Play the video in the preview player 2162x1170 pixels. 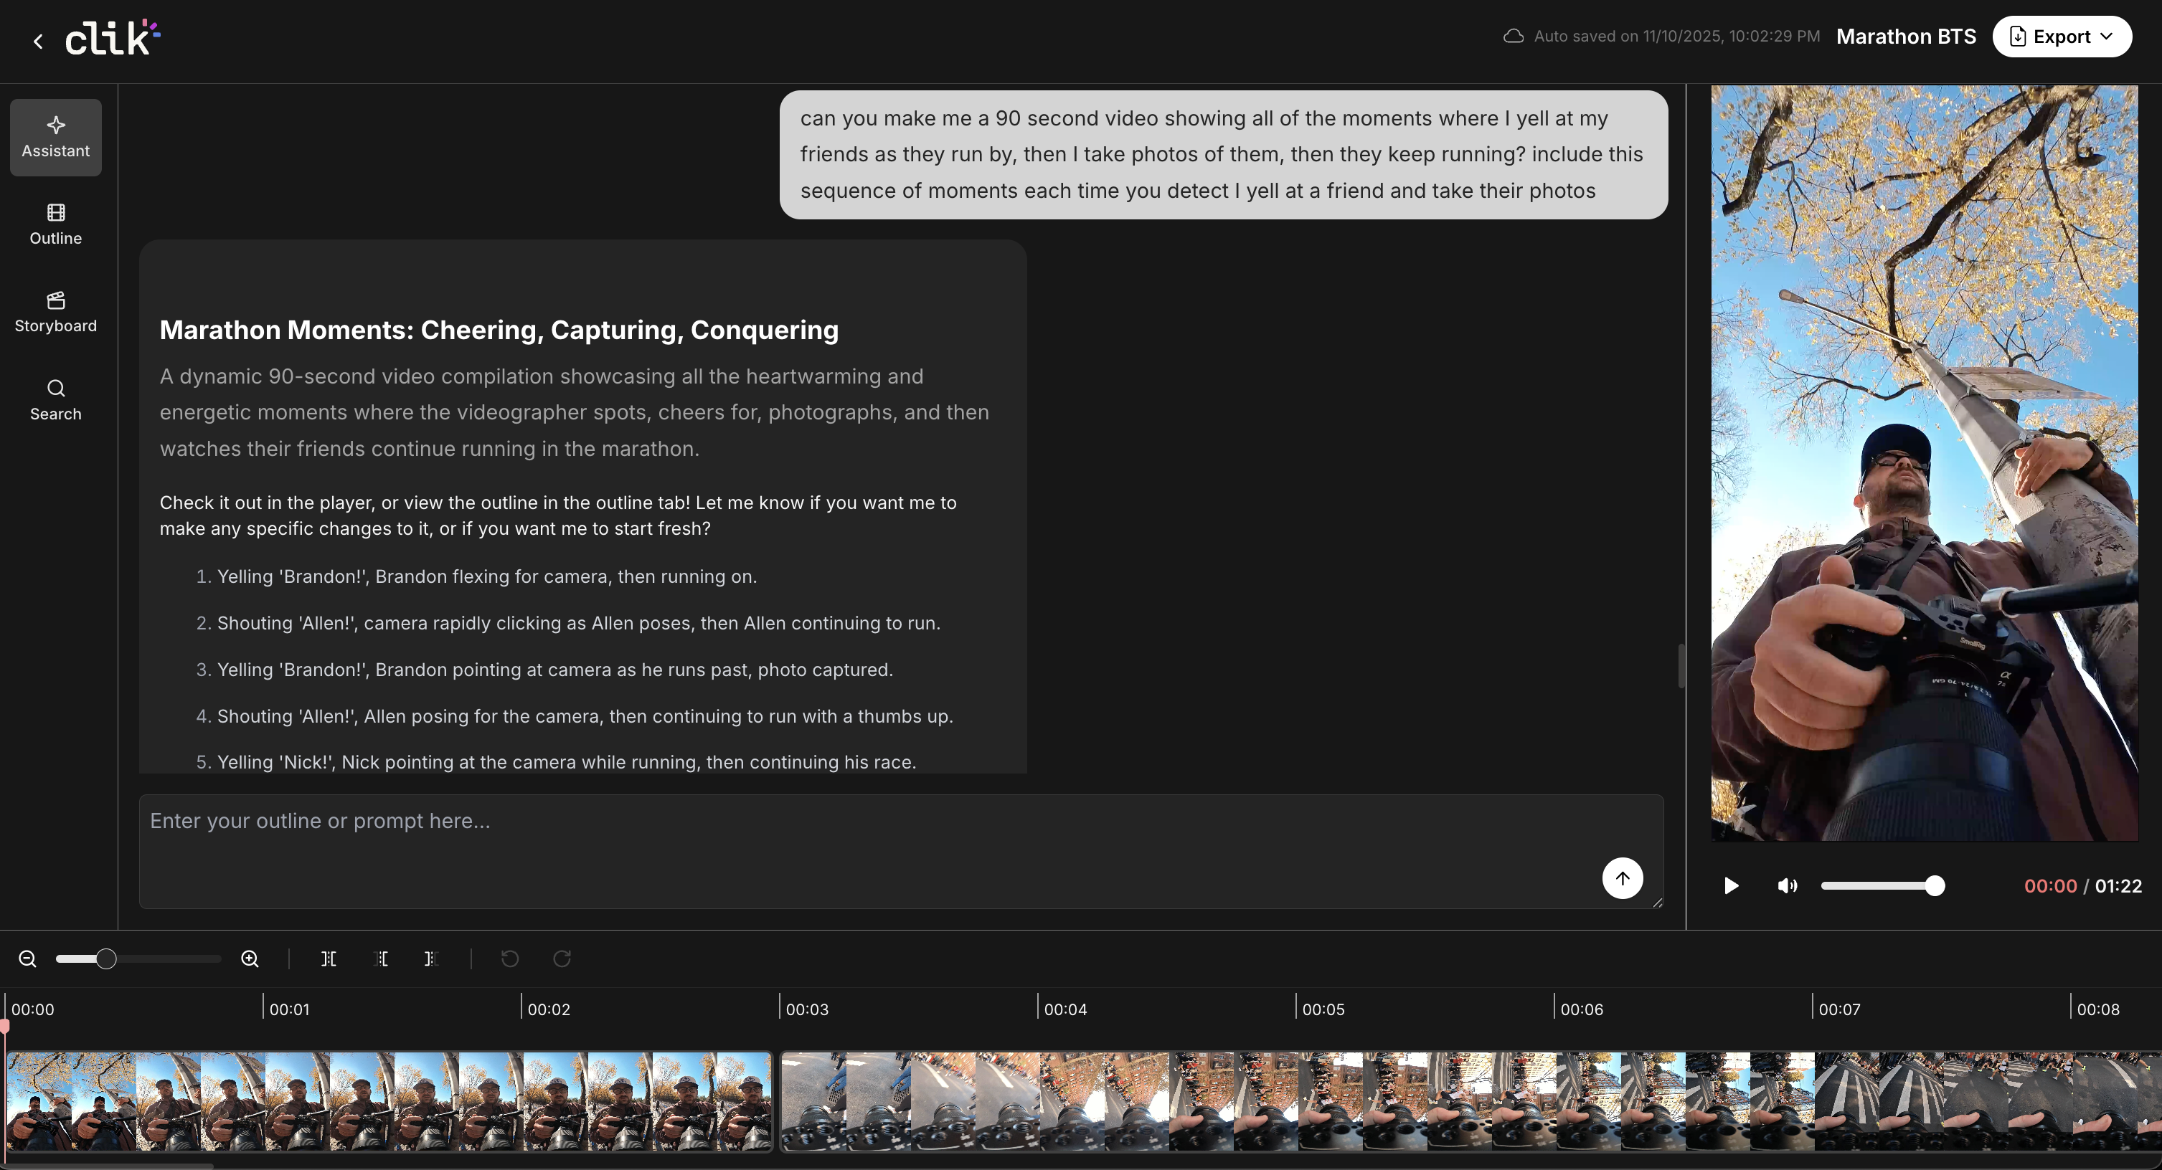1731,885
